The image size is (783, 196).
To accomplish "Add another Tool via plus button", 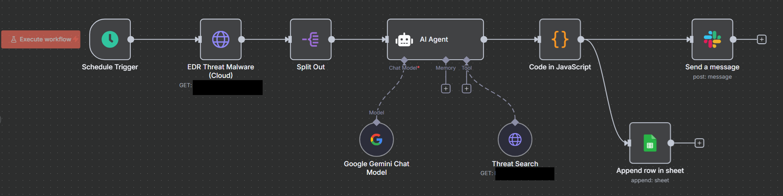I will (x=467, y=89).
